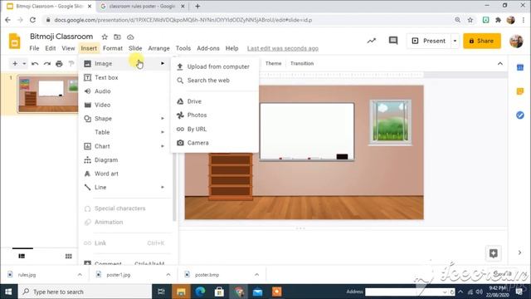This screenshot has height=299, width=531.
Task: Show the side panel chevron
Action: coord(519,252)
